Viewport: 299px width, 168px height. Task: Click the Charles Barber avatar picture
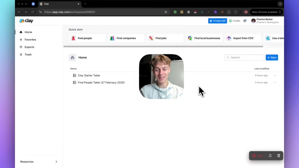click(253, 21)
